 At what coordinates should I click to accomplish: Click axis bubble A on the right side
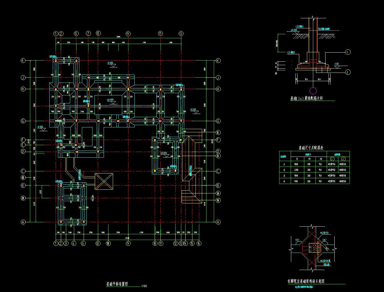(218, 222)
